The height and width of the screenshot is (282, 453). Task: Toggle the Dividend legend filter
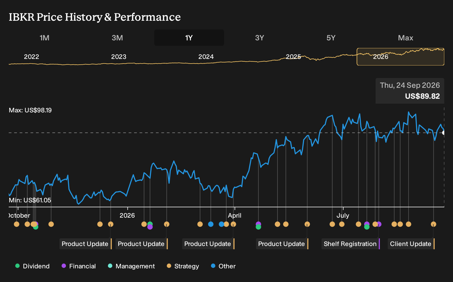tap(32, 266)
